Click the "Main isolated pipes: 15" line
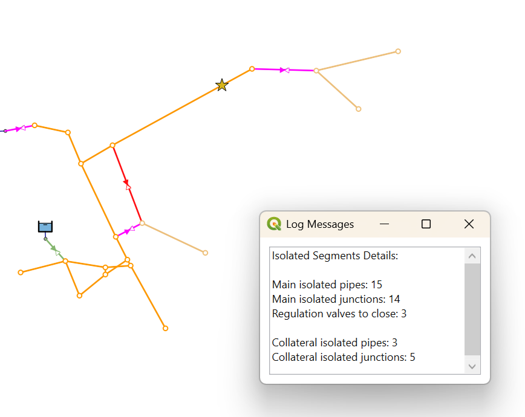Image resolution: width=525 pixels, height=417 pixels. coord(327,285)
